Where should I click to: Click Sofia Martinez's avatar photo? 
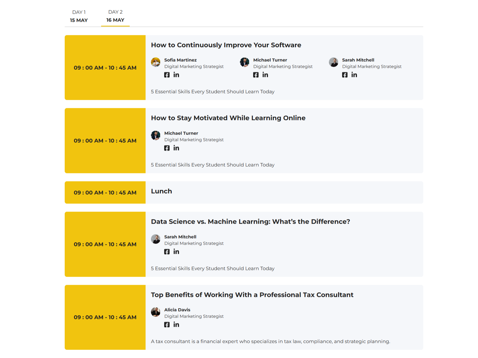tap(156, 62)
